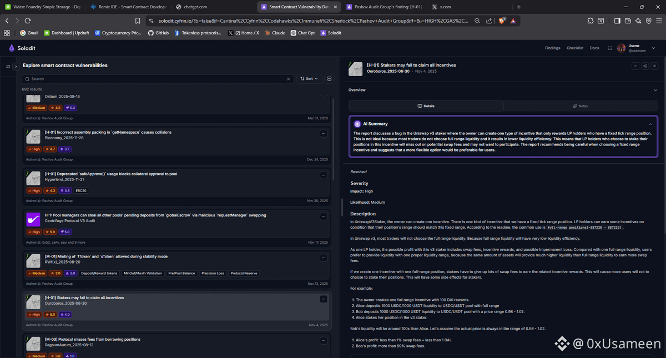Image resolution: width=666 pixels, height=358 pixels.
Task: Toggle the browser sidebar panel icon
Action: [617, 21]
